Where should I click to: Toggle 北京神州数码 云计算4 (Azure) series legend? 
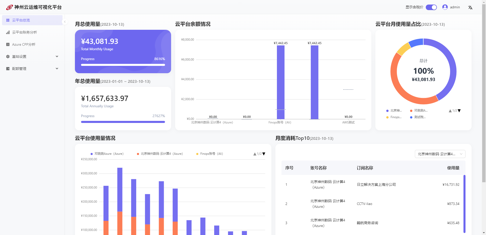tap(160, 154)
